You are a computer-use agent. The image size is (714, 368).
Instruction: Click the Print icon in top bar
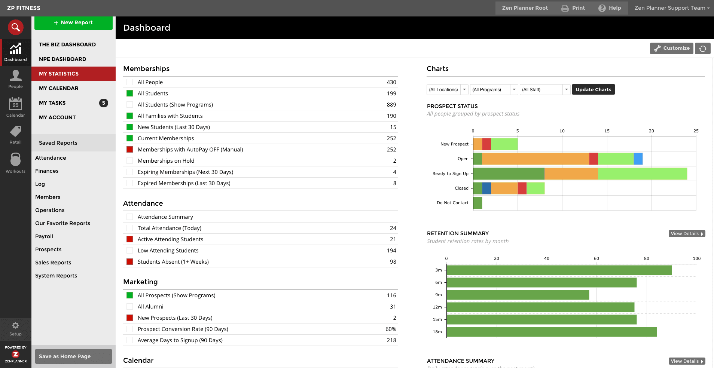pos(565,8)
